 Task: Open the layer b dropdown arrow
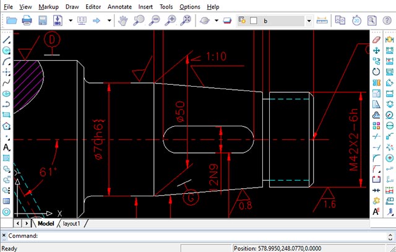309,20
